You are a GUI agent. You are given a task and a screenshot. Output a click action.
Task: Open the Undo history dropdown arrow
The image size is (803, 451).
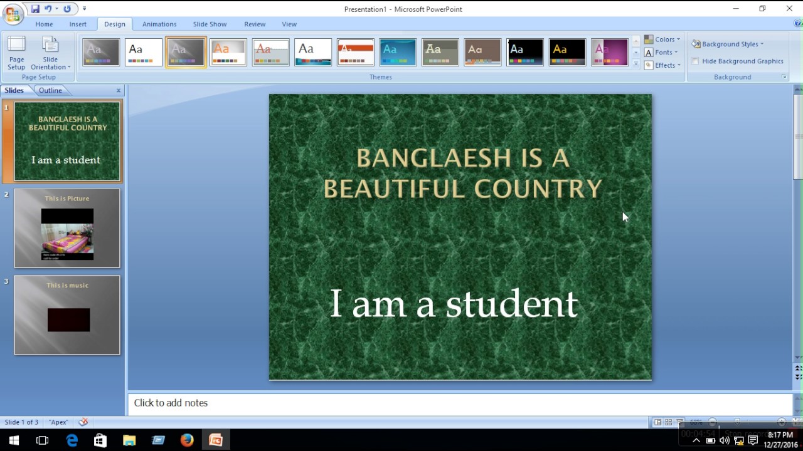point(56,9)
